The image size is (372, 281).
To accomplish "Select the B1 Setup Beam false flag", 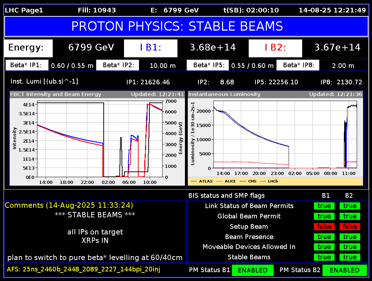I will point(324,227).
